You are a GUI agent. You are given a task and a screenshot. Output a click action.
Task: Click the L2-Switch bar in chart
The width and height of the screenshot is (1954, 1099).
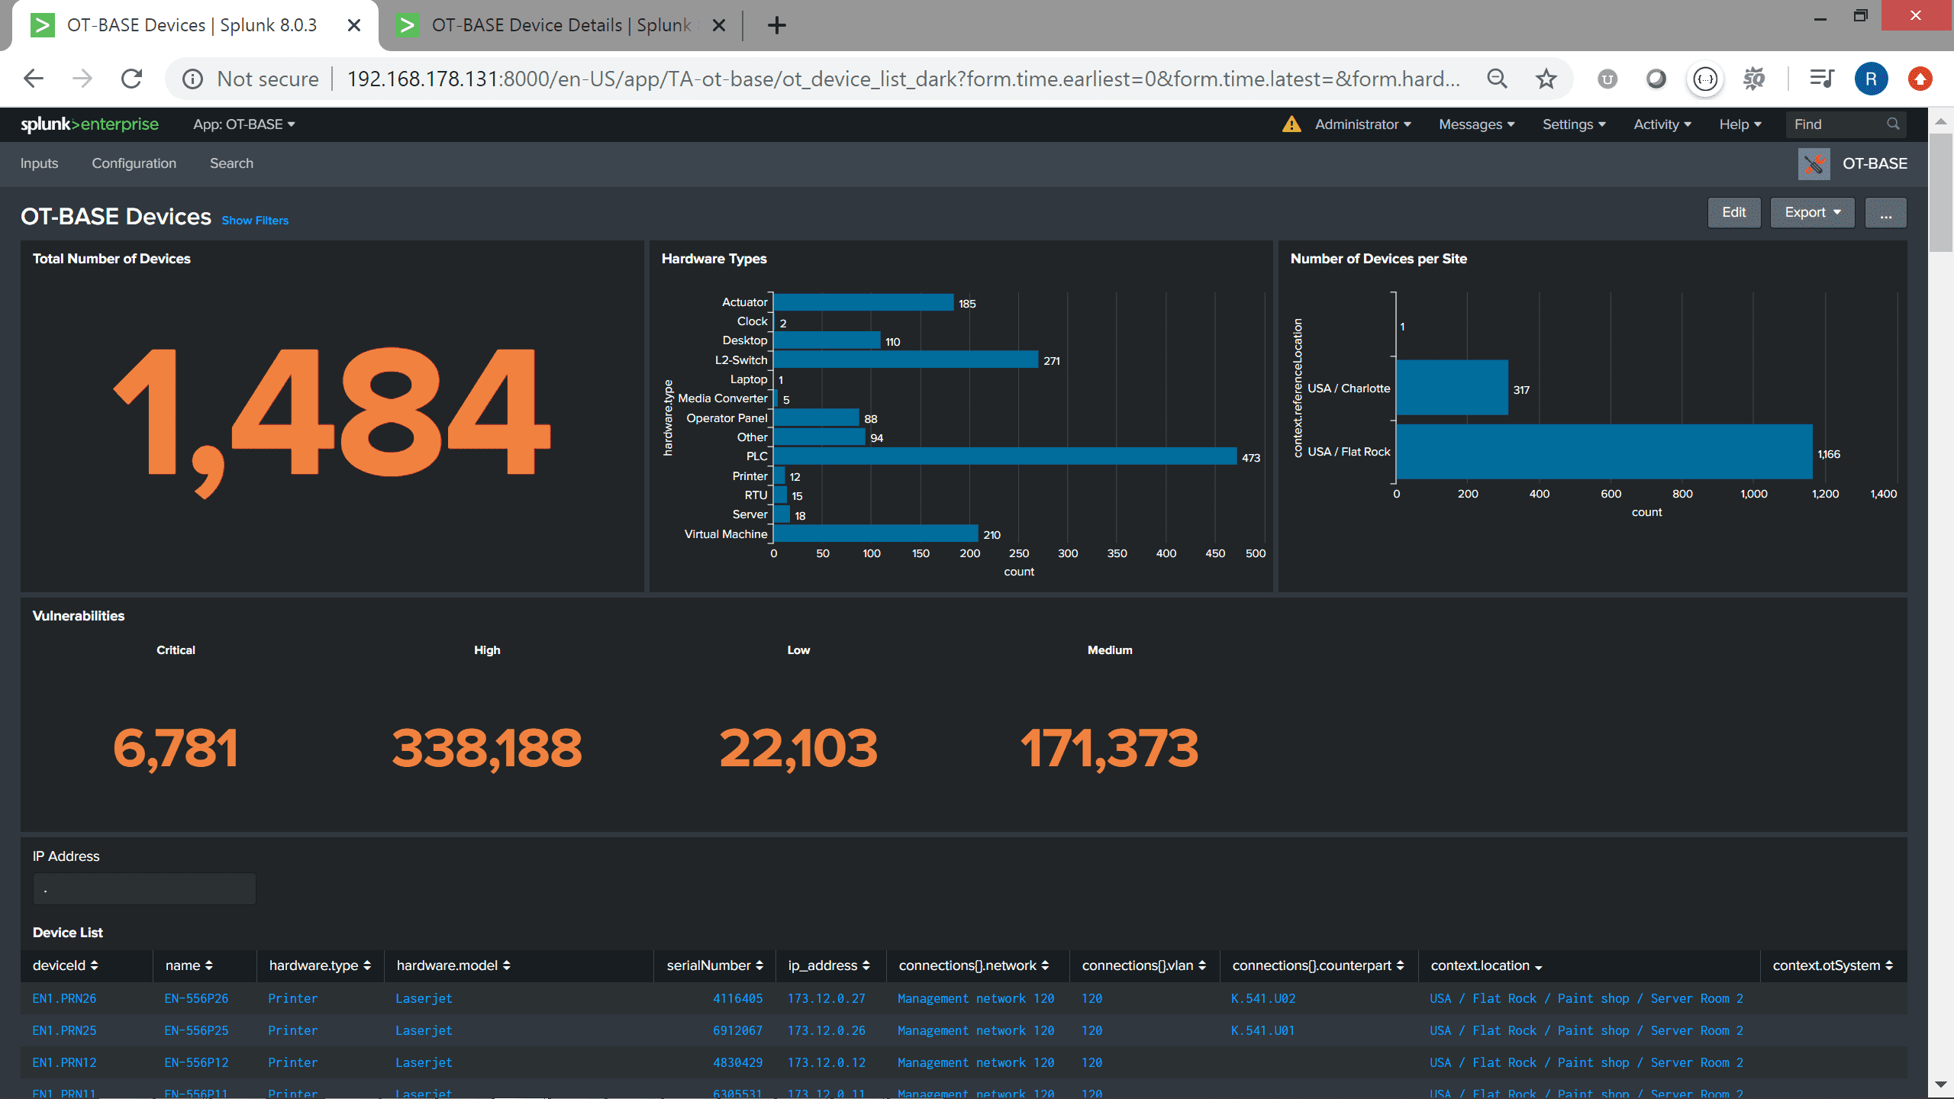[906, 359]
